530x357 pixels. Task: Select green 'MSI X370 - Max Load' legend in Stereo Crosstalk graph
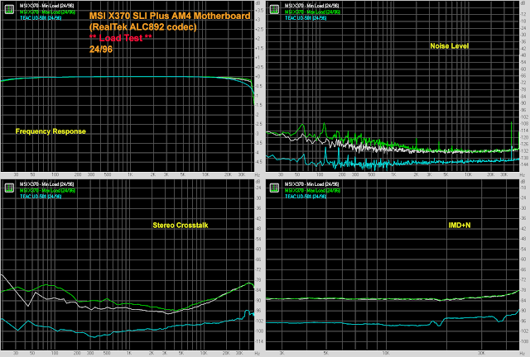[x=47, y=190]
